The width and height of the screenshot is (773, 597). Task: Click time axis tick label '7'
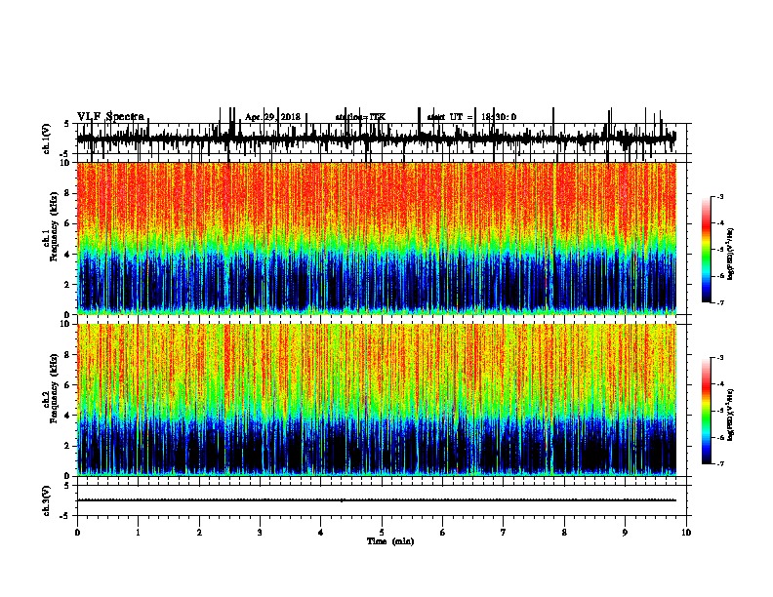coord(504,533)
